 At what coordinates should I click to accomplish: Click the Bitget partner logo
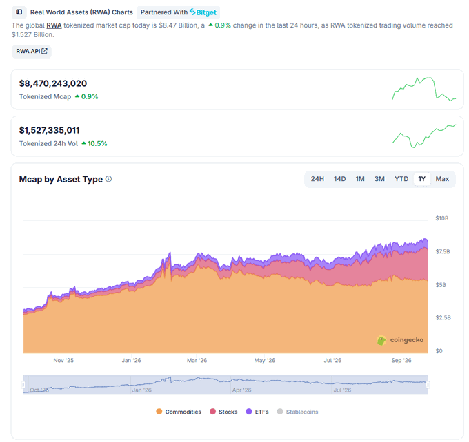[x=203, y=12]
